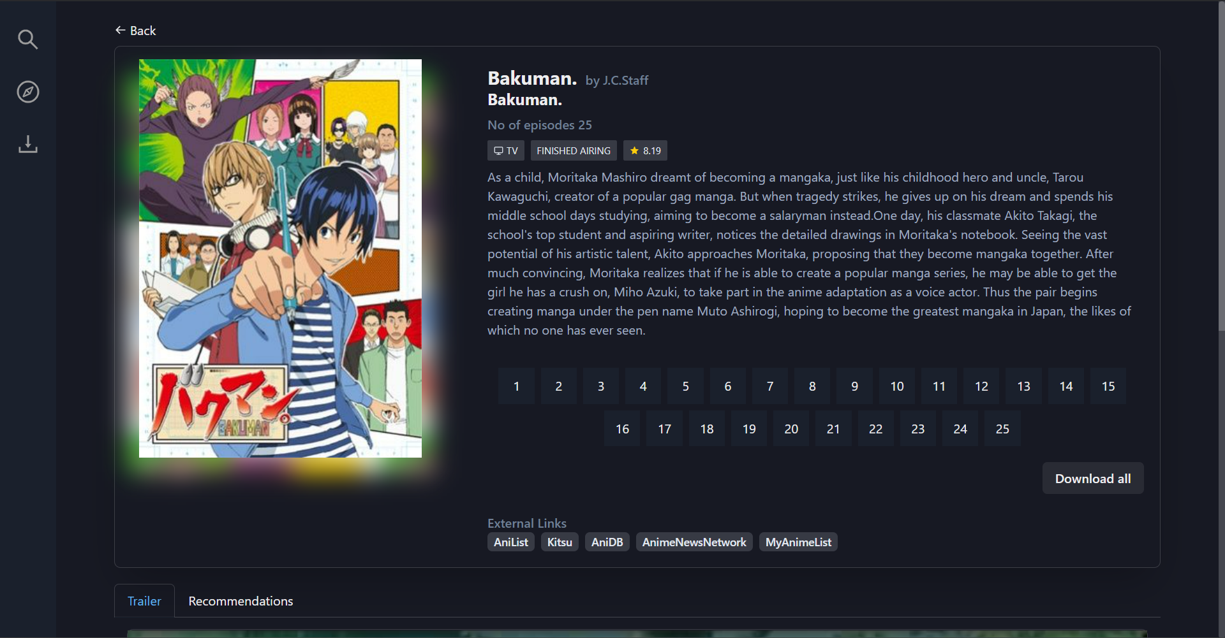Image resolution: width=1225 pixels, height=638 pixels.
Task: Select episode 9
Action: coord(855,386)
